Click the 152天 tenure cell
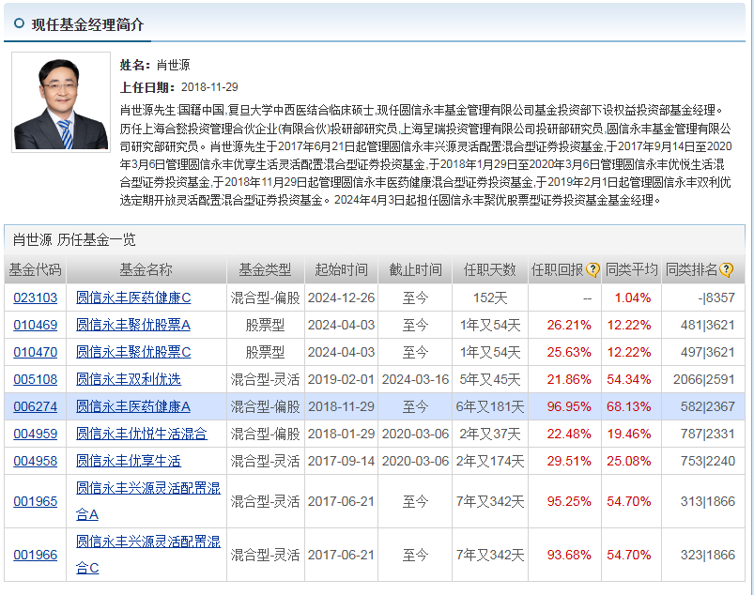Image resolution: width=754 pixels, height=595 pixels. 490,298
